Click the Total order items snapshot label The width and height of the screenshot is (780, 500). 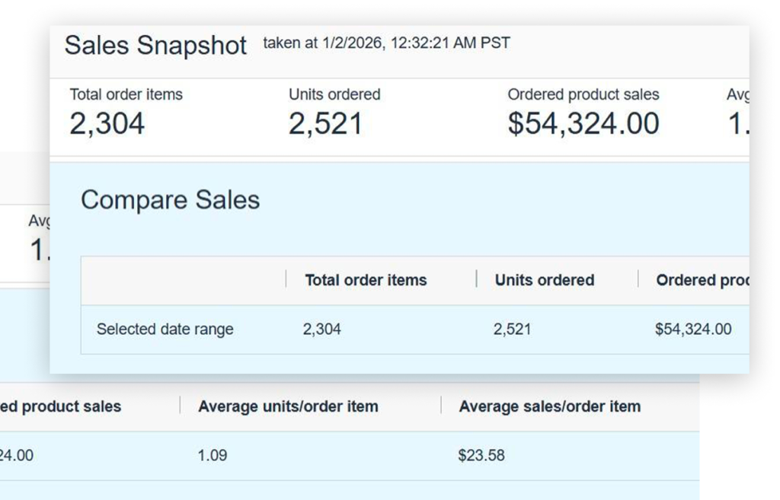[126, 95]
